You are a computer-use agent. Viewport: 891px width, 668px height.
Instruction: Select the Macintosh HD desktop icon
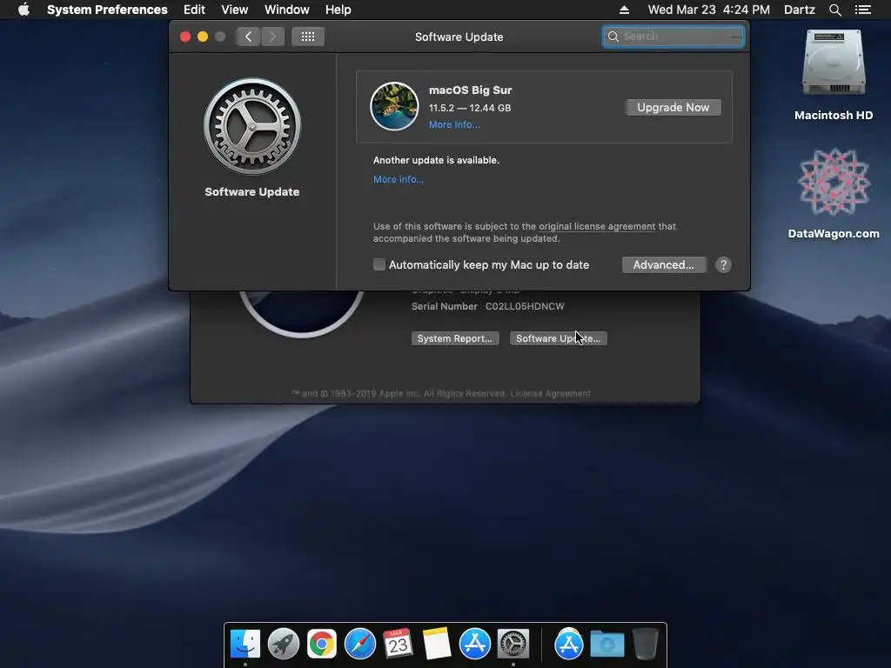[x=834, y=75]
